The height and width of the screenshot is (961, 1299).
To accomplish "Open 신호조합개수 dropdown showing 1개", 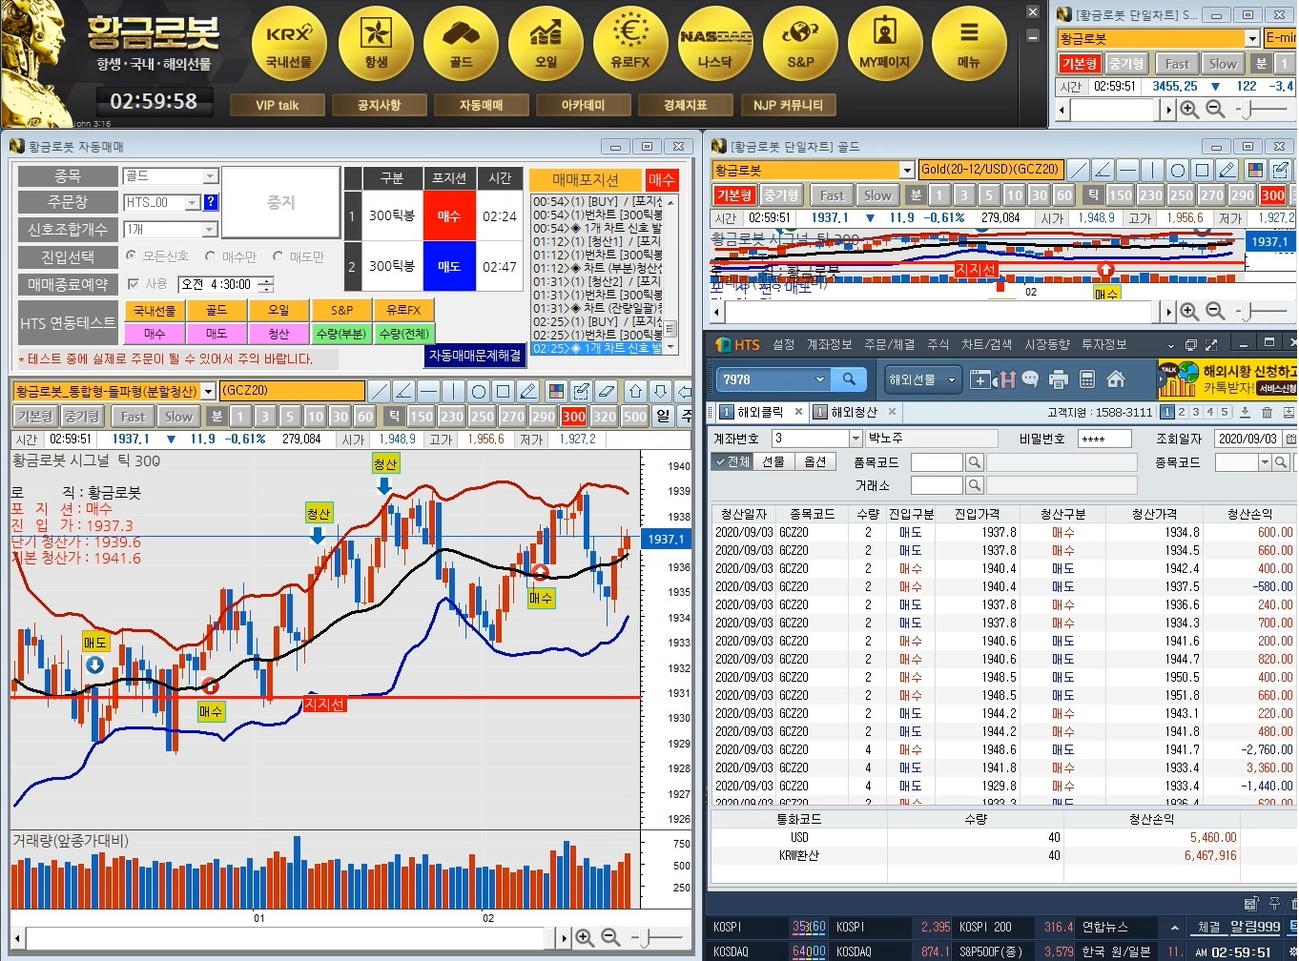I will tap(210, 230).
